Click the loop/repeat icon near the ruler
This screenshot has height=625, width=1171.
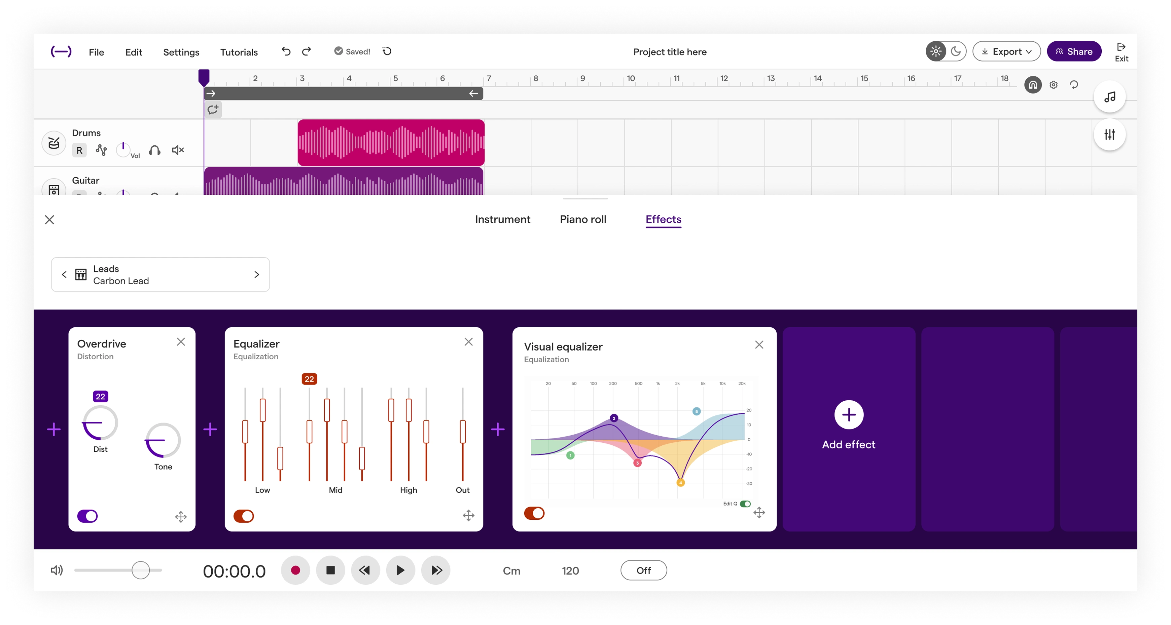pyautogui.click(x=1074, y=85)
